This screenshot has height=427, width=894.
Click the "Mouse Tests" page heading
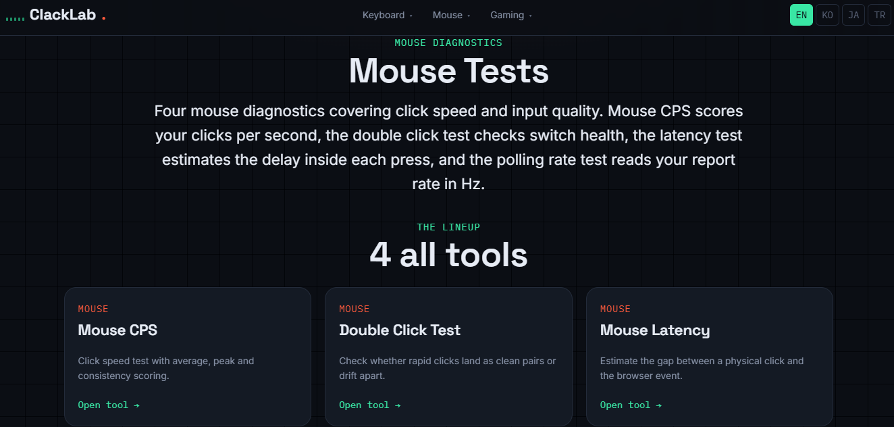[x=449, y=71]
